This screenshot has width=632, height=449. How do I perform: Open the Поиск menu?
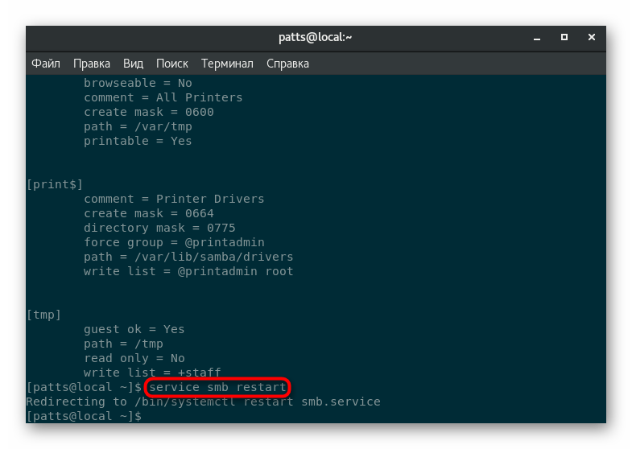point(171,64)
